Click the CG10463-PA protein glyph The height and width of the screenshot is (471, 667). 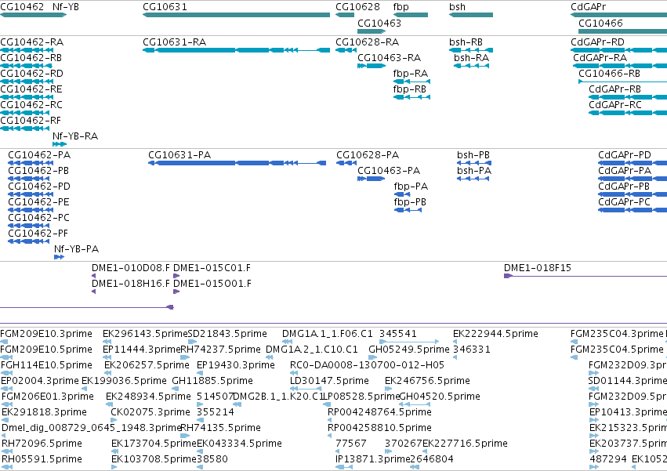click(x=372, y=179)
